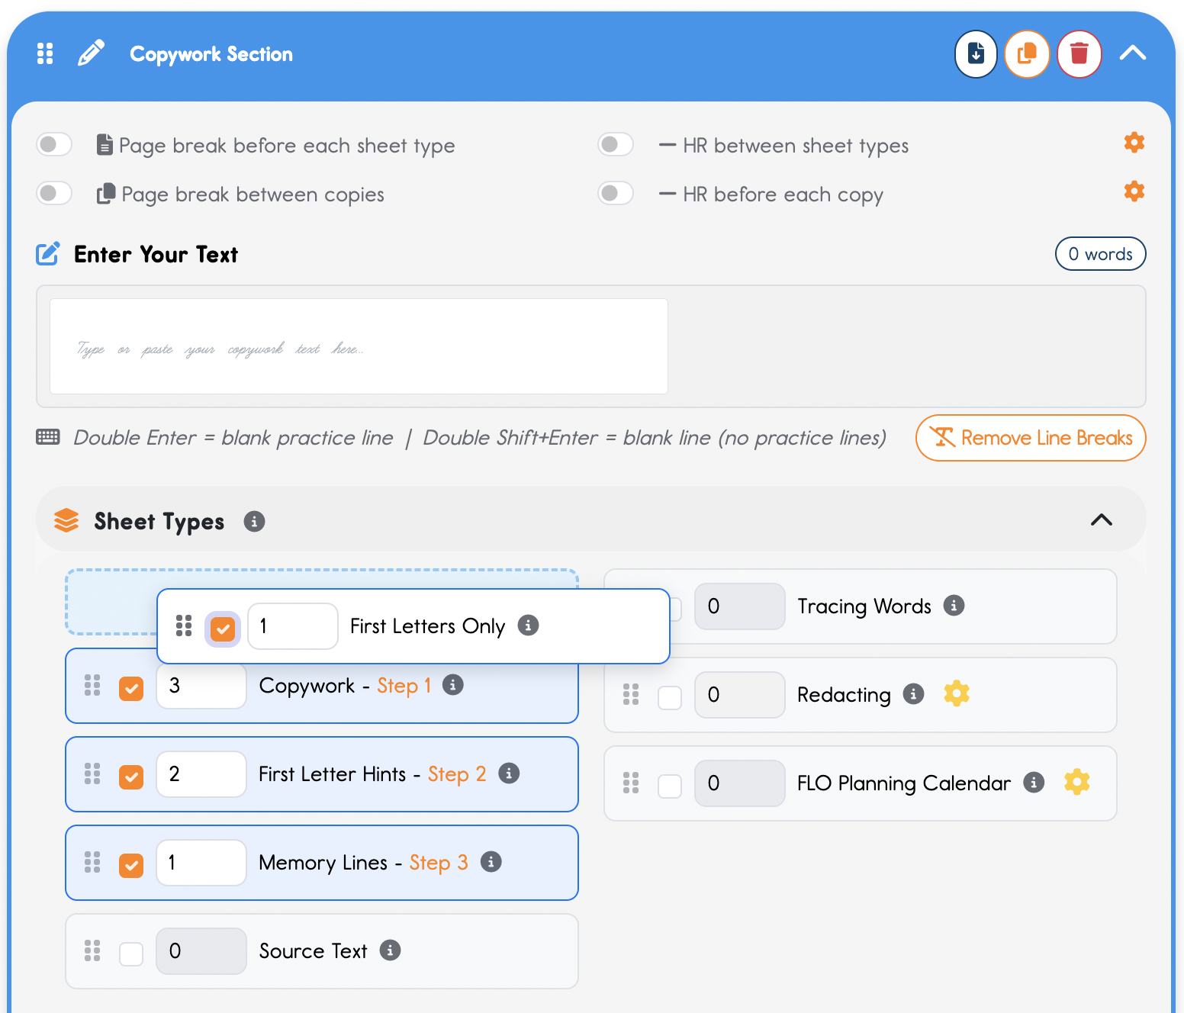Open settings gear for HR between sheet types
The image size is (1184, 1013).
pyautogui.click(x=1134, y=143)
